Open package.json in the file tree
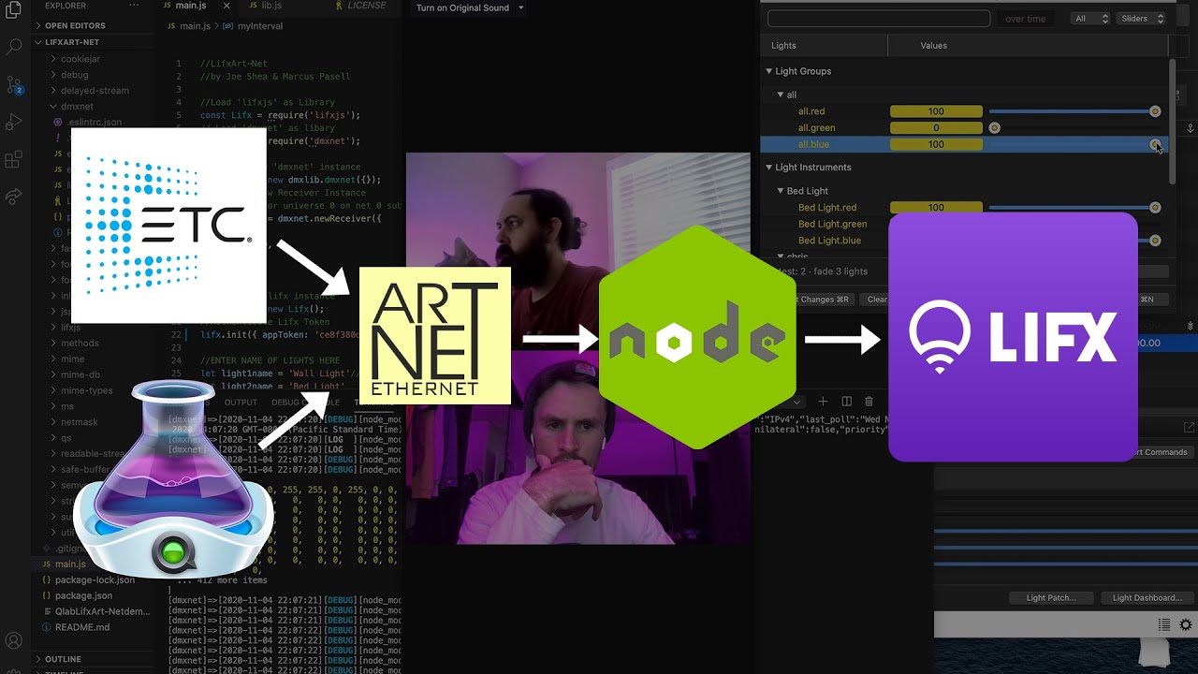 tap(83, 596)
